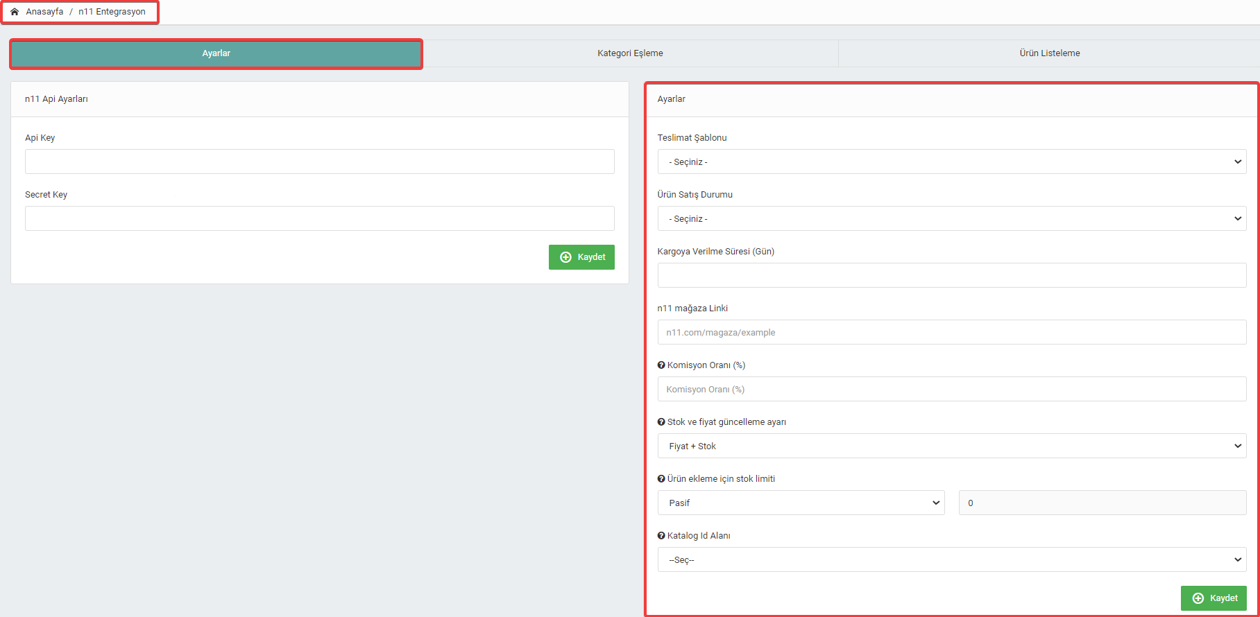The height and width of the screenshot is (617, 1260).
Task: Click the Kargoya Verilme Süresi field
Action: pos(952,275)
